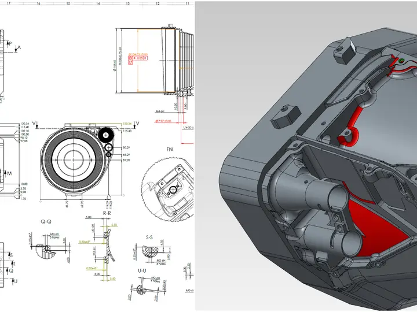Screen dimensions: 417x312
Task: Click the 'FN' detail view label
Action: (x=169, y=150)
